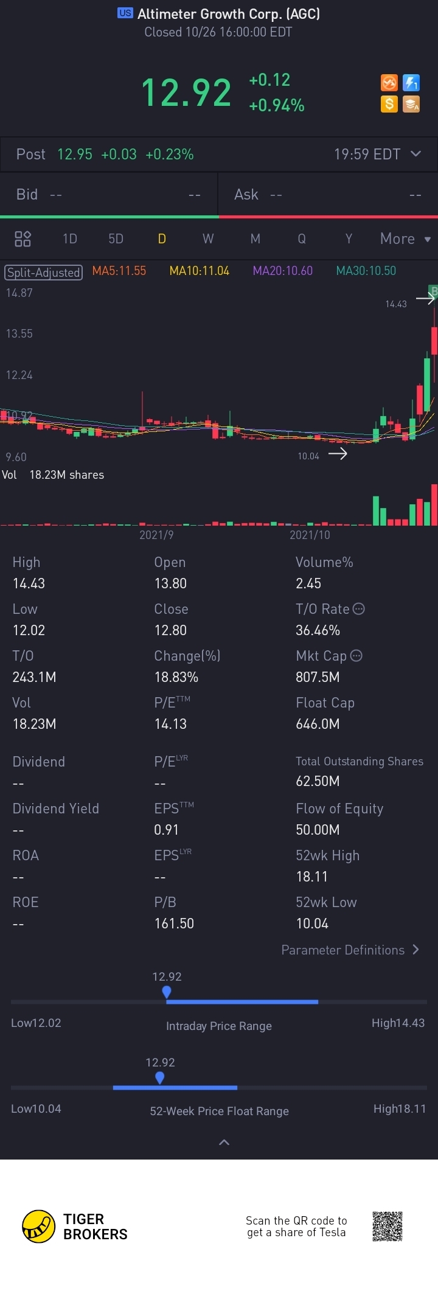Tap the green B marker on chart
The height and width of the screenshot is (1294, 438).
(434, 291)
